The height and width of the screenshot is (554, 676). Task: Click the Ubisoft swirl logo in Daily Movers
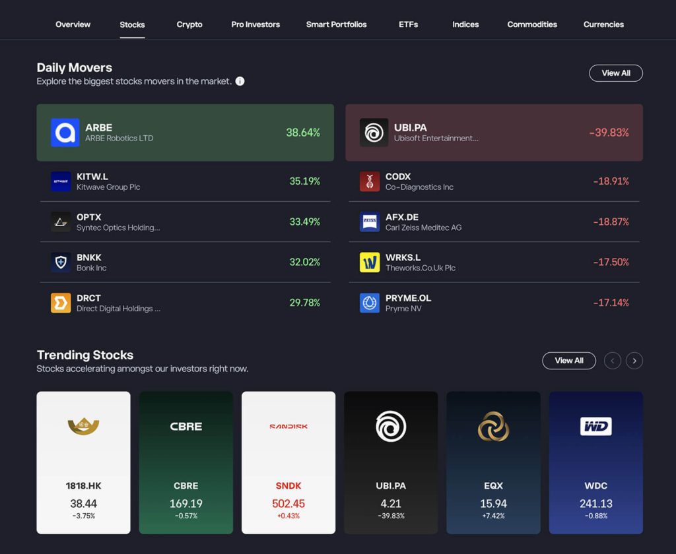374,133
